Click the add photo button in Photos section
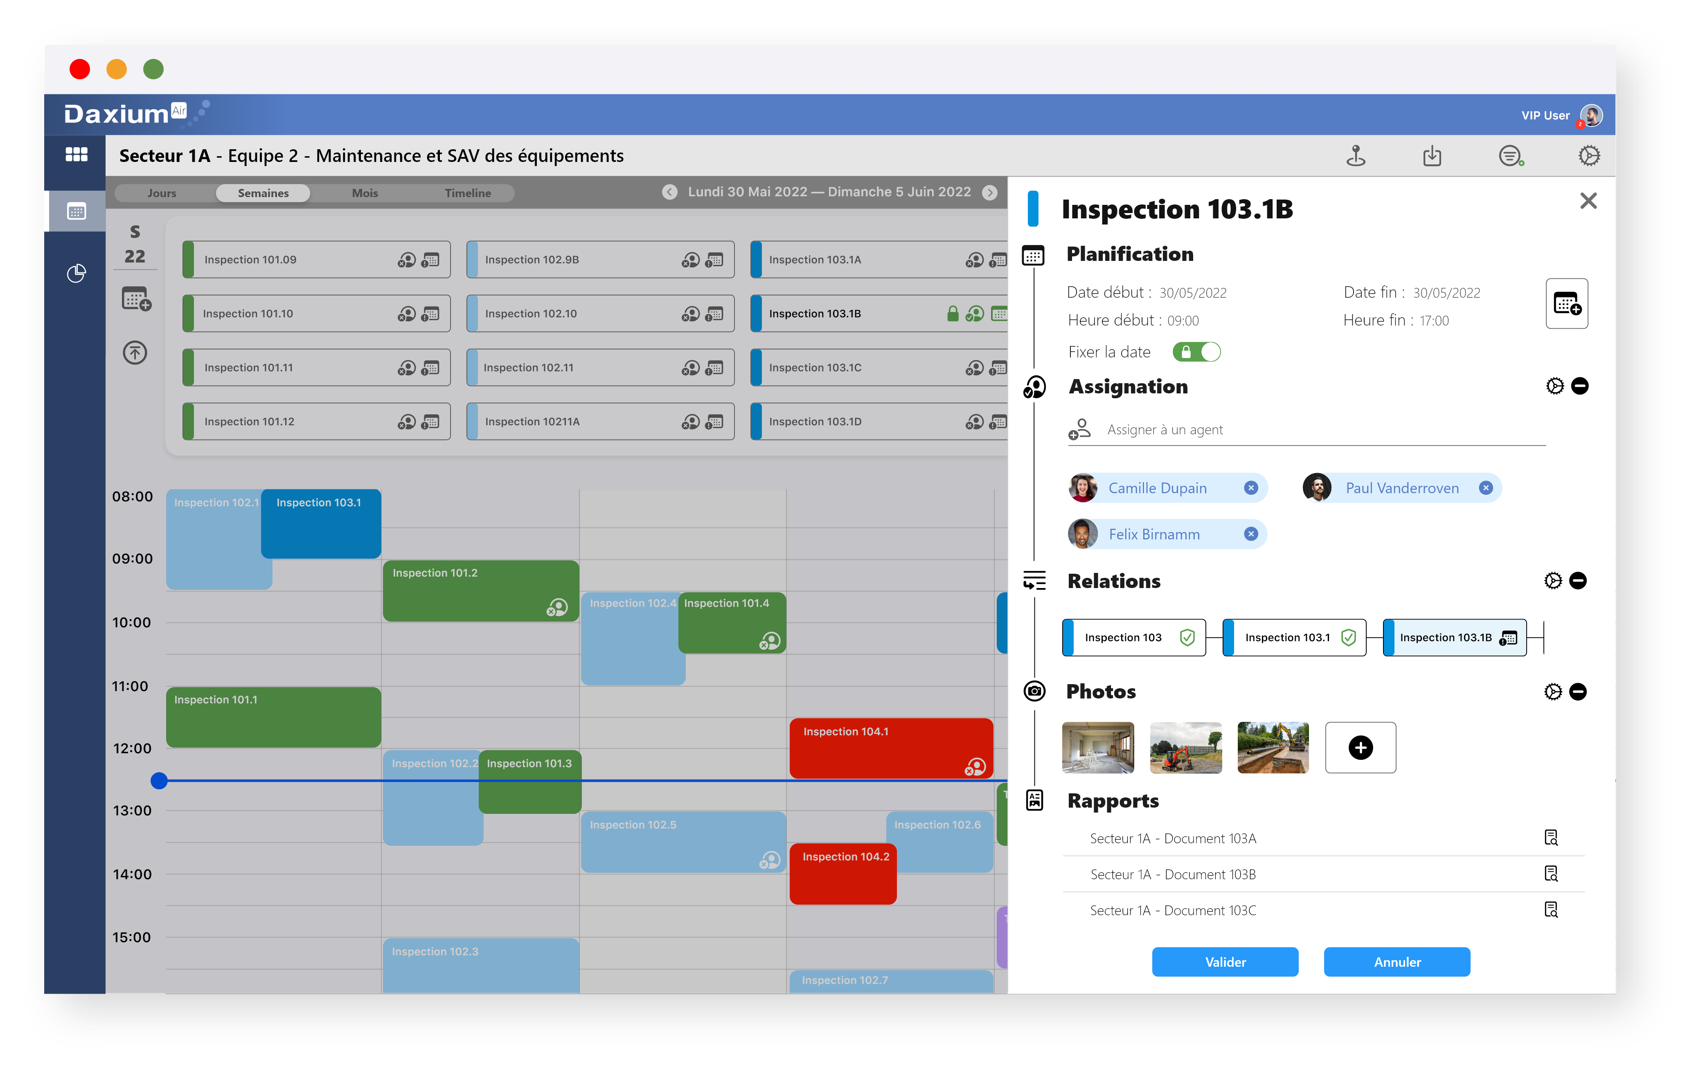The image size is (1694, 1071). [x=1358, y=745]
